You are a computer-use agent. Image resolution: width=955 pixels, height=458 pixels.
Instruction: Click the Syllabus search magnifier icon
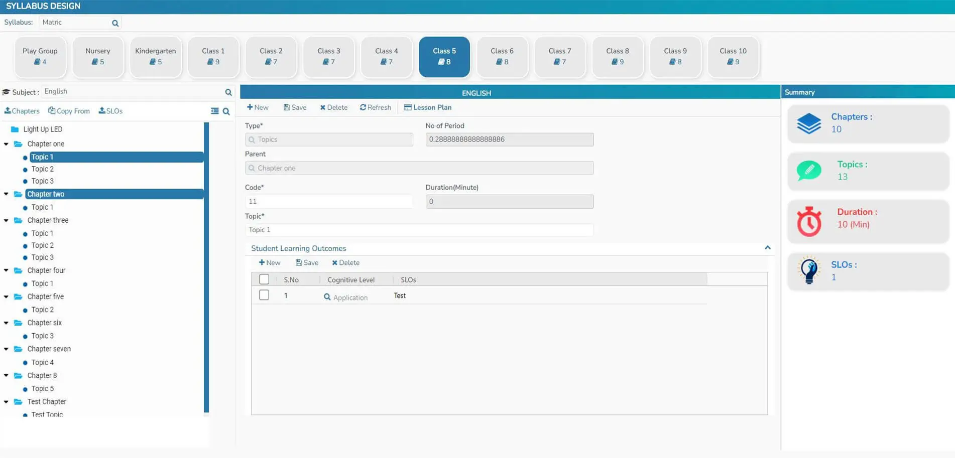click(115, 23)
